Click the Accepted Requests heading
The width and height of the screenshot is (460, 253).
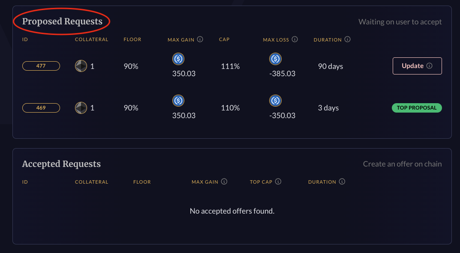[x=61, y=164]
